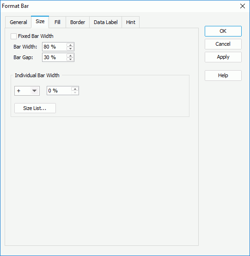Viewport: 250px width, 256px height.
Task: Show the Hint tab
Action: 131,22
